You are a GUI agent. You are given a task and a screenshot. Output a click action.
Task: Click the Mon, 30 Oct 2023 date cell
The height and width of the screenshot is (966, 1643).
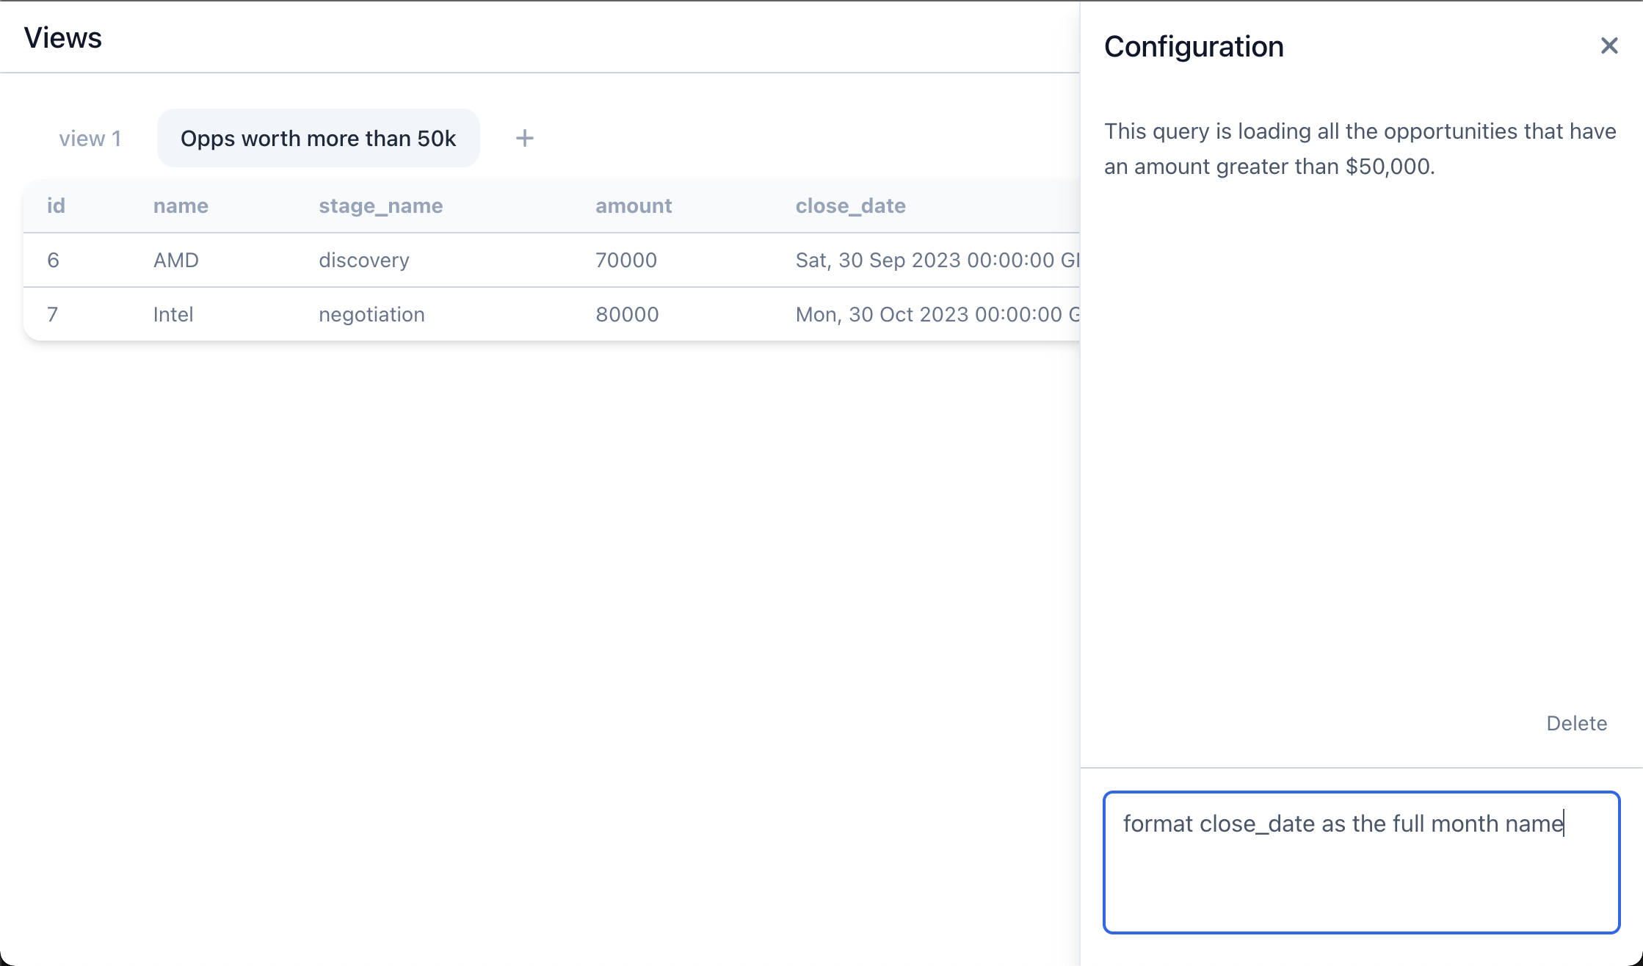(x=935, y=314)
